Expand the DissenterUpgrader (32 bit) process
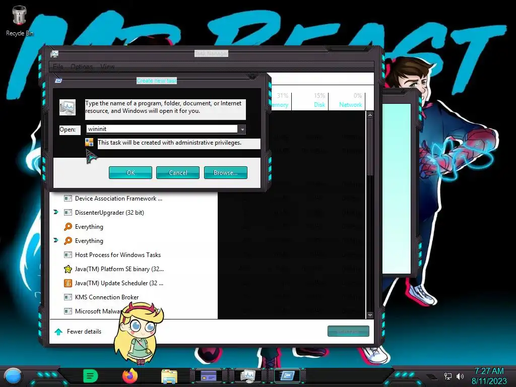The height and width of the screenshot is (387, 516). tap(56, 212)
